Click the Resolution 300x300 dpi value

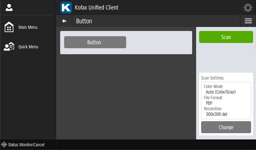216,114
